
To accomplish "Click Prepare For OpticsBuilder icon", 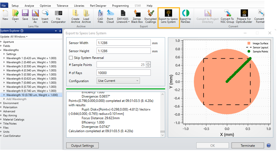I will tap(244, 13).
